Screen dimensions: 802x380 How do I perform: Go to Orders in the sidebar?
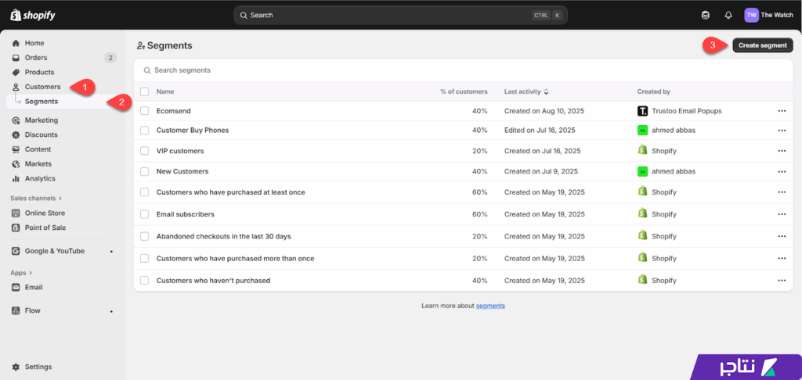point(36,58)
